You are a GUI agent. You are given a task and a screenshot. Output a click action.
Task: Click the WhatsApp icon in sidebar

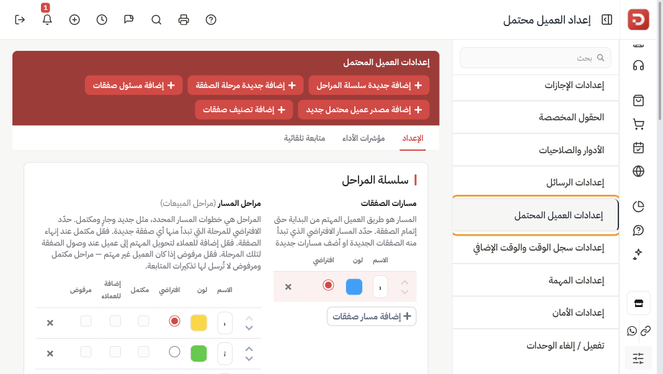(632, 331)
